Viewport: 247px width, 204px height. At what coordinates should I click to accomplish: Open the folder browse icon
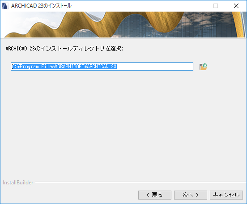(x=203, y=67)
